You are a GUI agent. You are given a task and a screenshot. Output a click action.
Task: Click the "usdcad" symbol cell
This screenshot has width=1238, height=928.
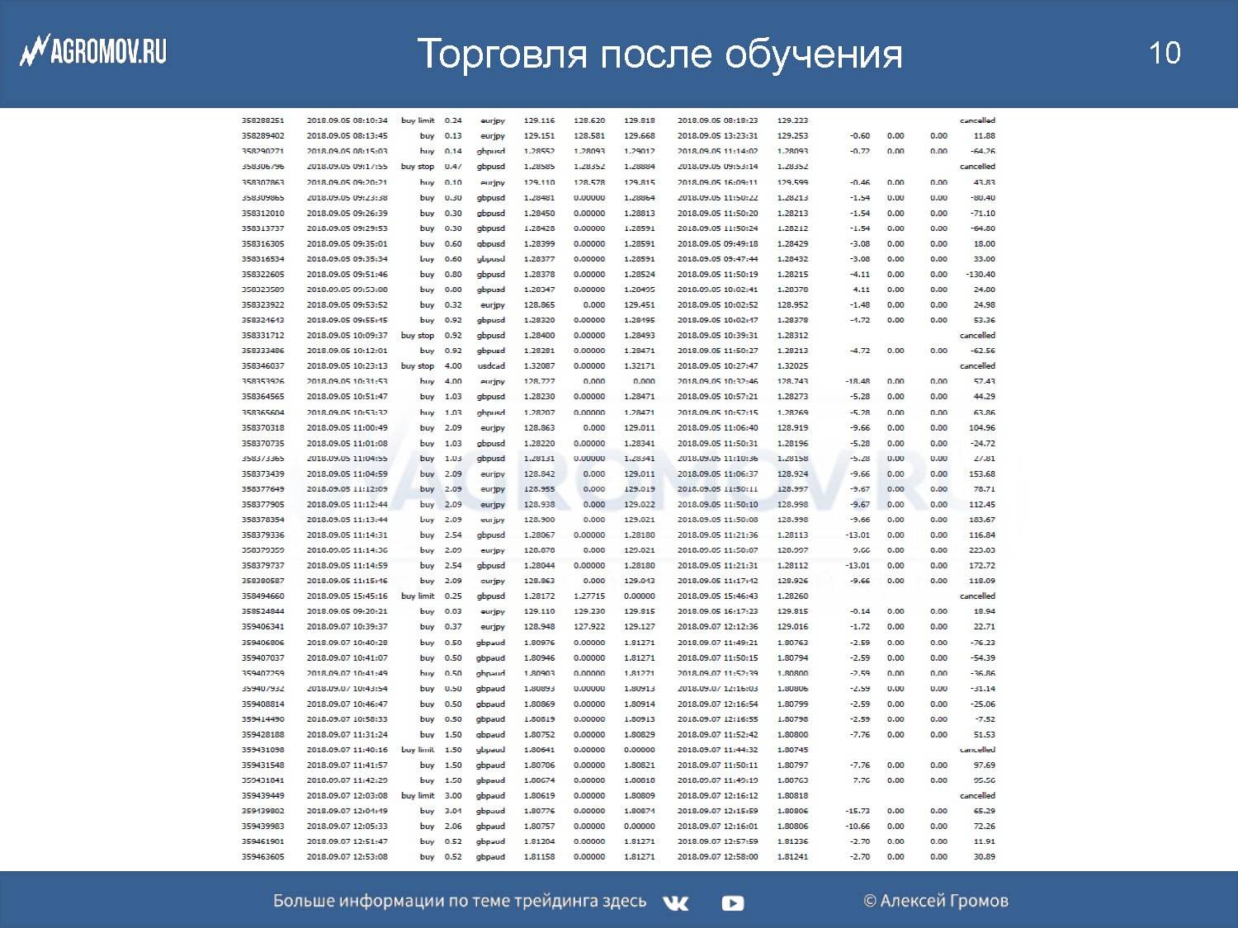[491, 366]
